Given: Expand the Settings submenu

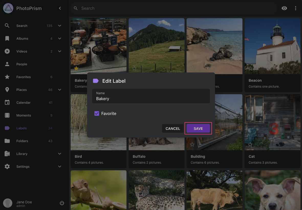Looking at the screenshot, I should pos(60,166).
